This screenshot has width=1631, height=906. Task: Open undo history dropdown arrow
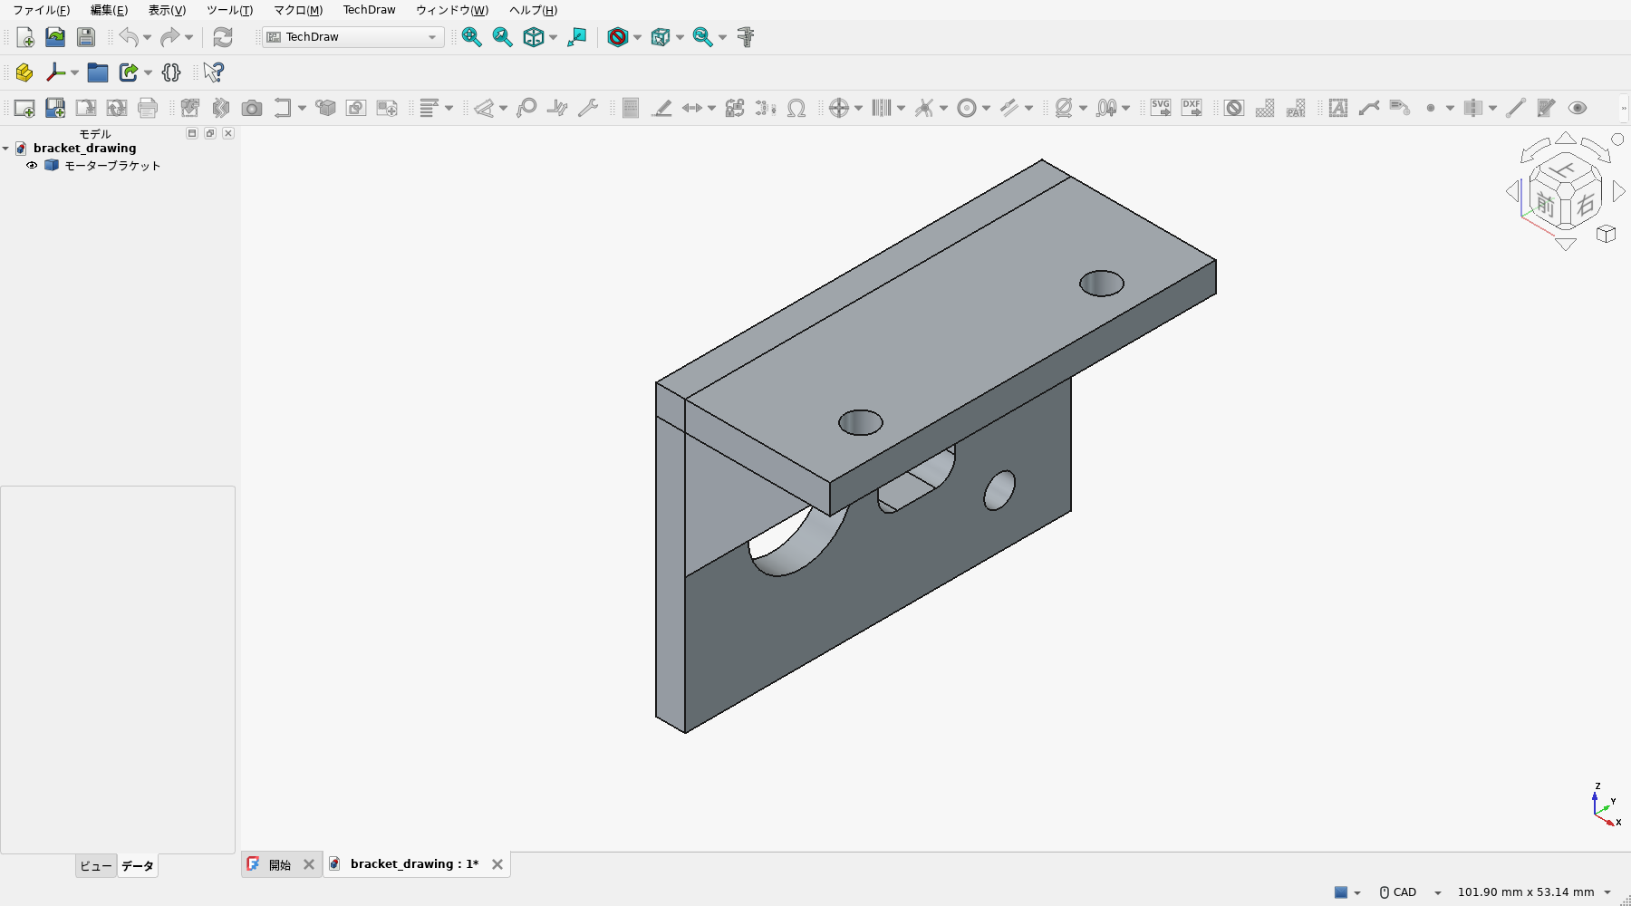[147, 37]
